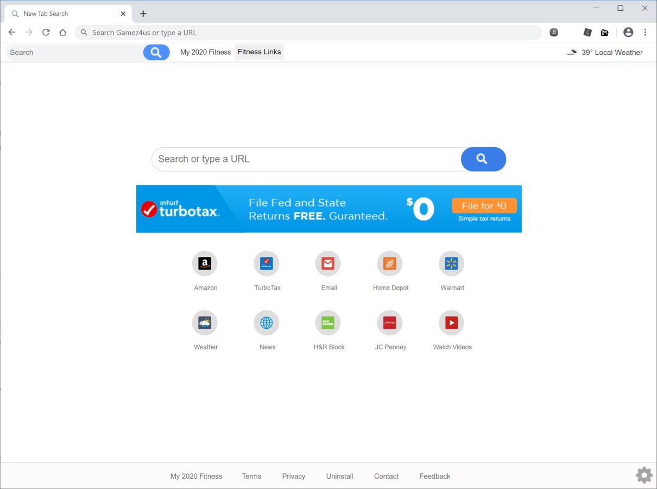
Task: Click the weather condition icon near 39°
Action: click(x=571, y=52)
